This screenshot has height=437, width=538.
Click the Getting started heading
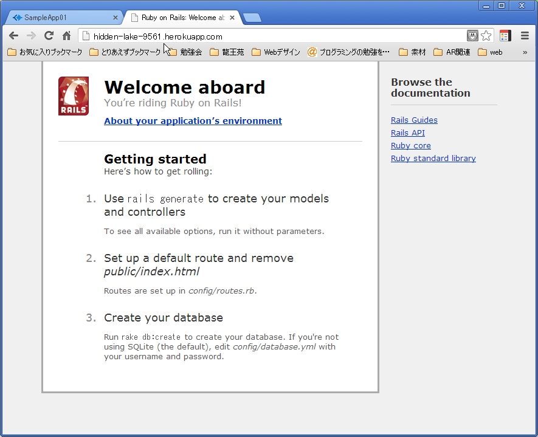click(155, 159)
